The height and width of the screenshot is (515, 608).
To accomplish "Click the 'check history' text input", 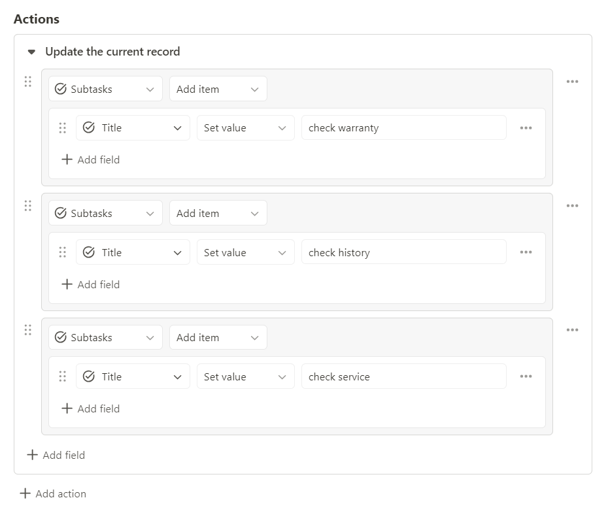I will [x=403, y=252].
